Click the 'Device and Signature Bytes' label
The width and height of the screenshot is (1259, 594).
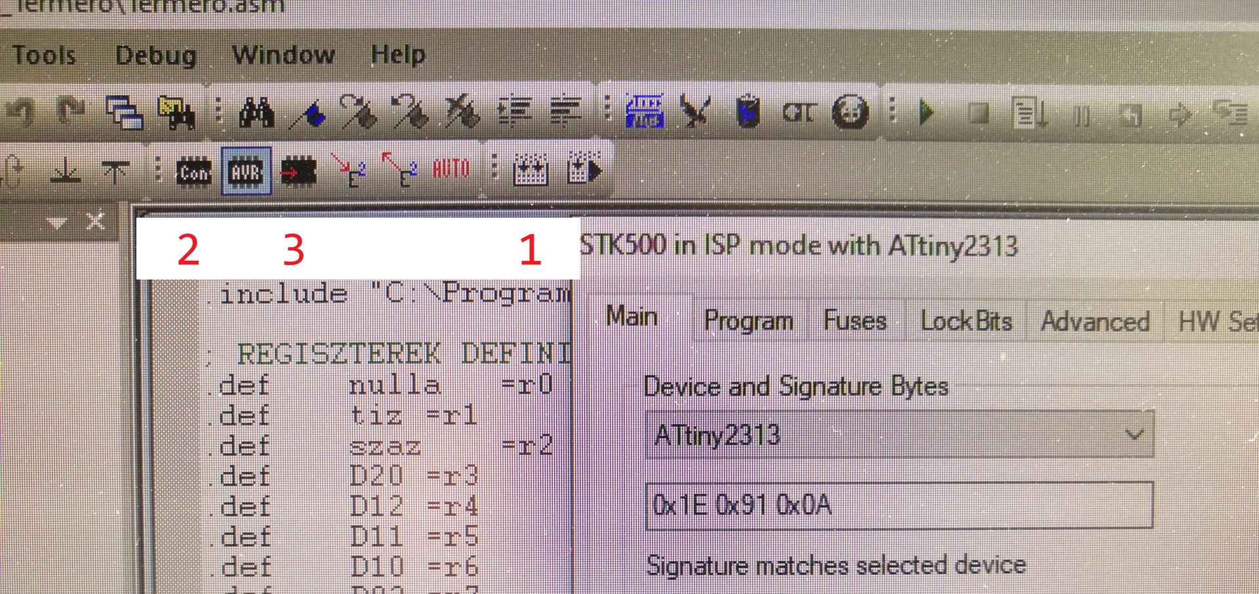click(x=796, y=386)
